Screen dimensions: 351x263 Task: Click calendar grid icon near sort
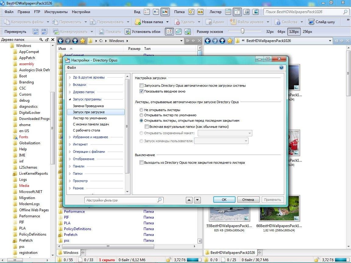(179, 32)
